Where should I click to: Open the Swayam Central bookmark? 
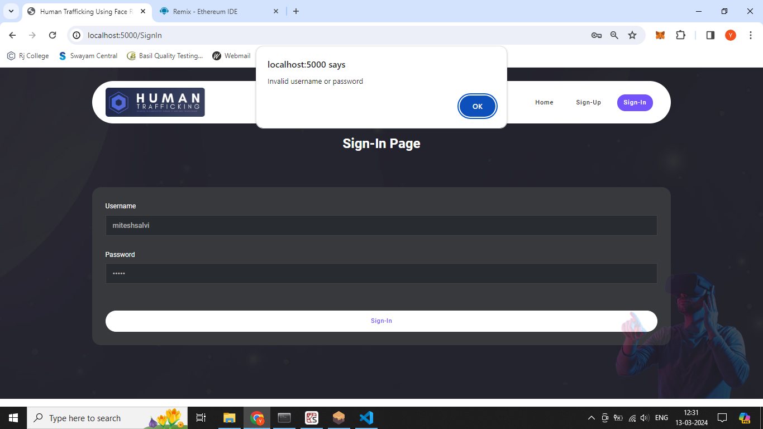pos(88,56)
